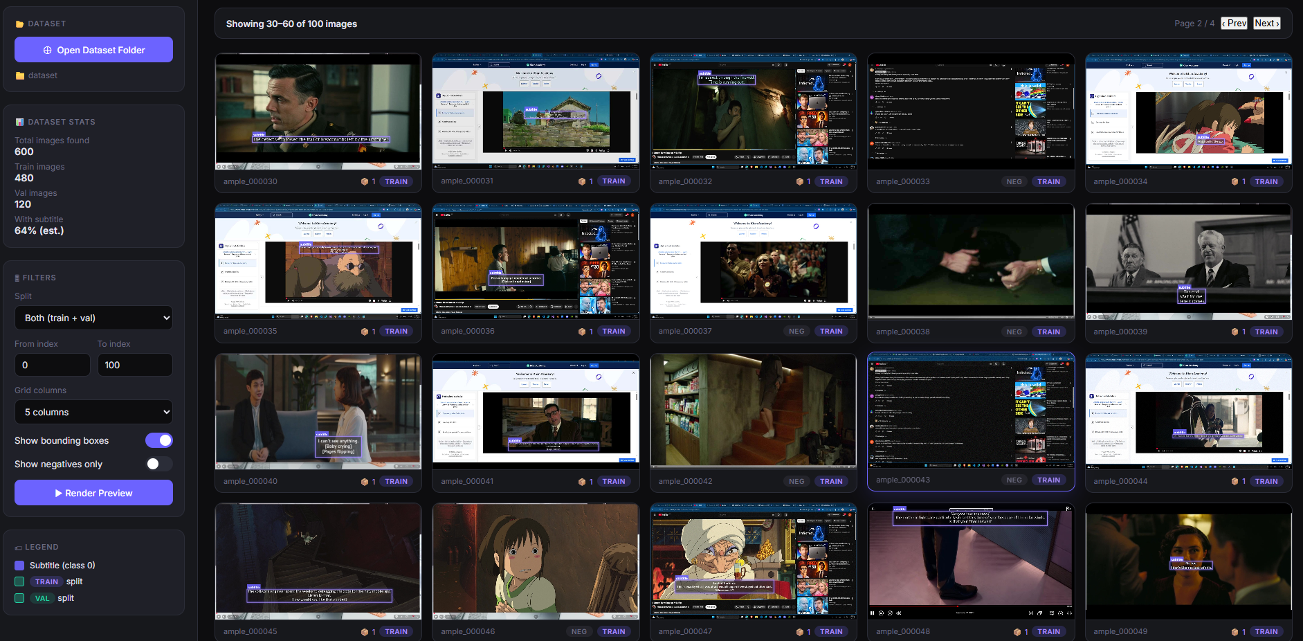This screenshot has width=1303, height=641.
Task: Click the NEG badge on ample_000042
Action: click(796, 481)
